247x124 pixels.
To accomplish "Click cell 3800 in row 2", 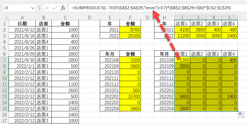I will [198, 30].
